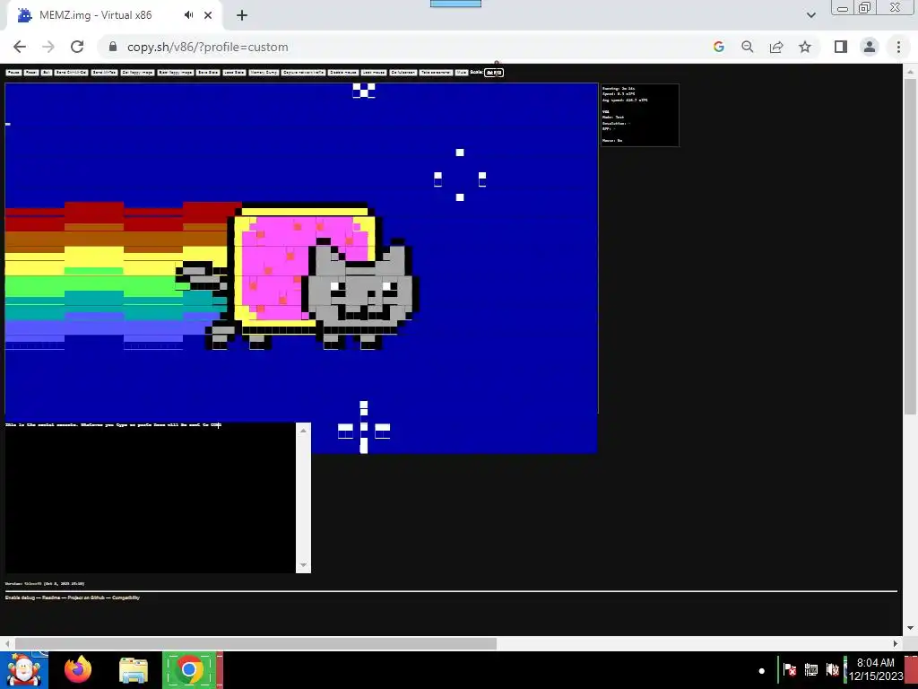Mute the tab using the speaker icon
The width and height of the screenshot is (918, 689).
coord(188,15)
